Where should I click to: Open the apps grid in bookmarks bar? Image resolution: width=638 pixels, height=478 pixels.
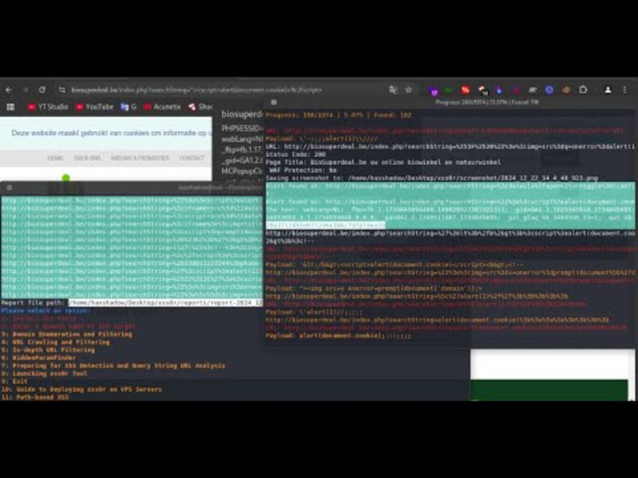(x=11, y=107)
